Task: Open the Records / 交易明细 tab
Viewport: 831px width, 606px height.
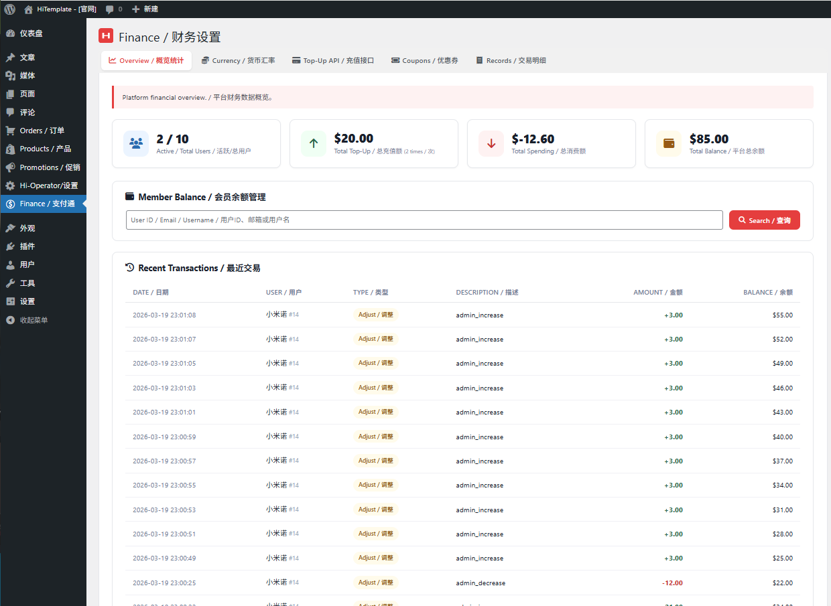Action: point(511,60)
